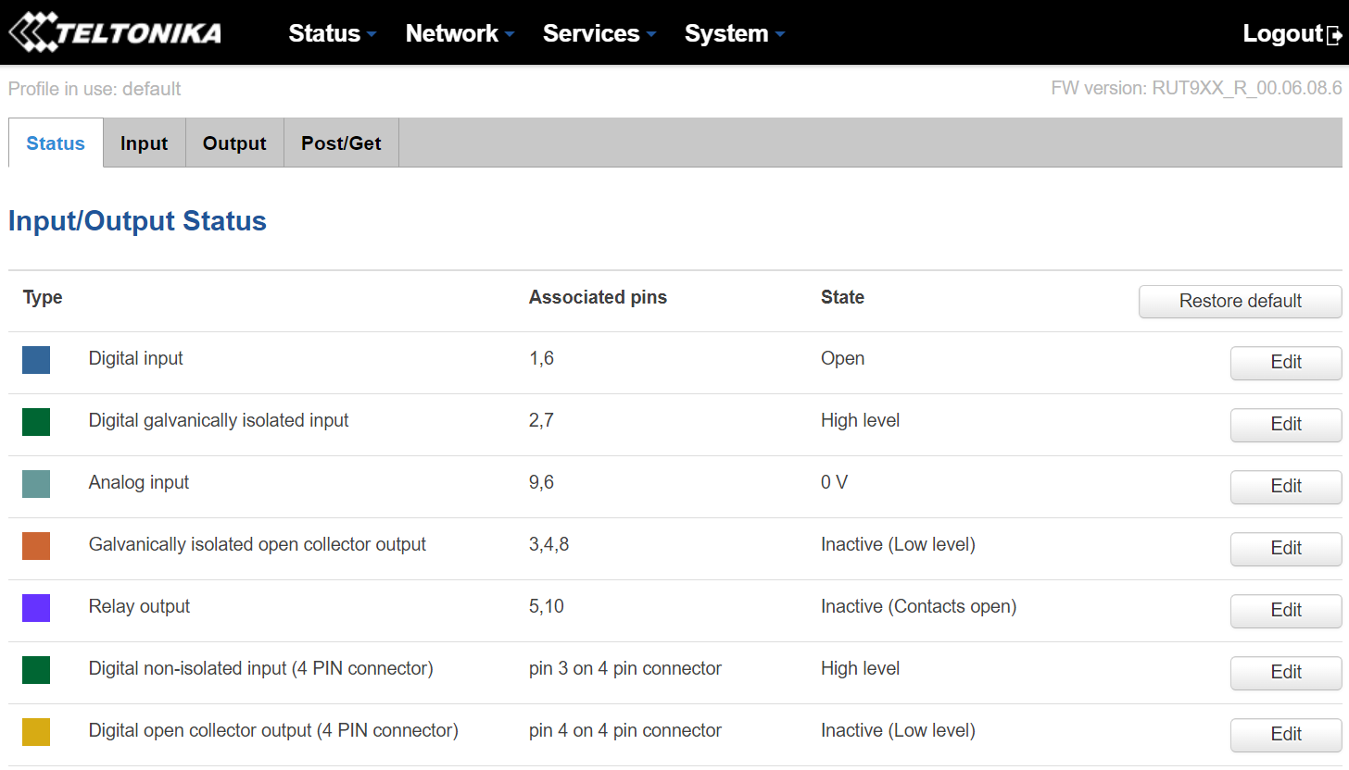Edit the Analog input row
1349x770 pixels.
(1286, 486)
